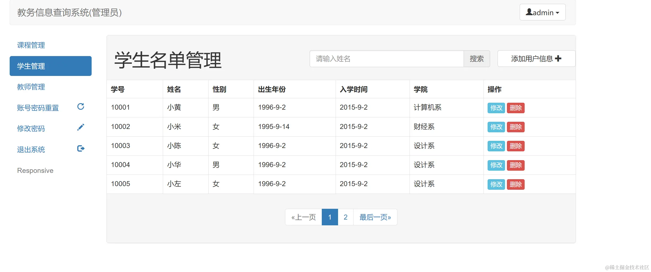Image resolution: width=651 pixels, height=272 pixels.
Task: Click the Responsive sidebar link
Action: 35,170
